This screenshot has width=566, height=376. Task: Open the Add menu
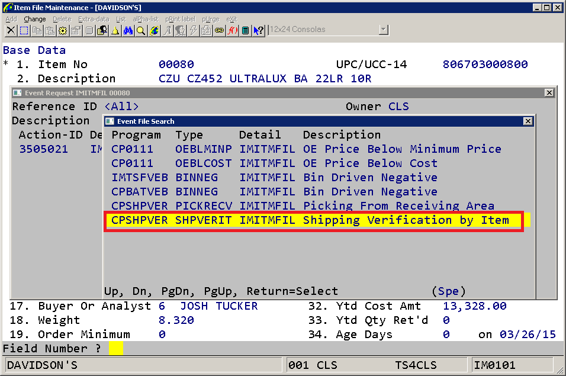(11, 19)
